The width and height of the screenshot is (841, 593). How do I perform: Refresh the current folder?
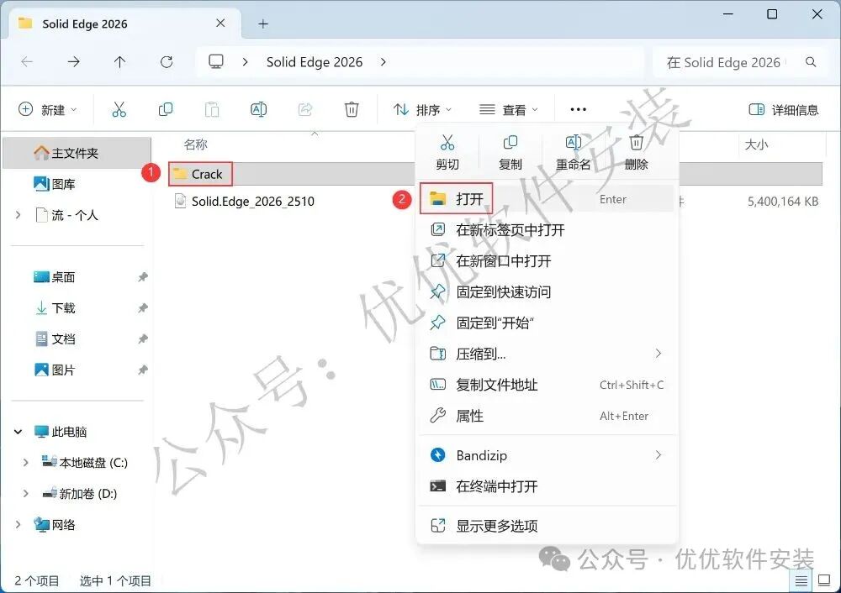(167, 62)
